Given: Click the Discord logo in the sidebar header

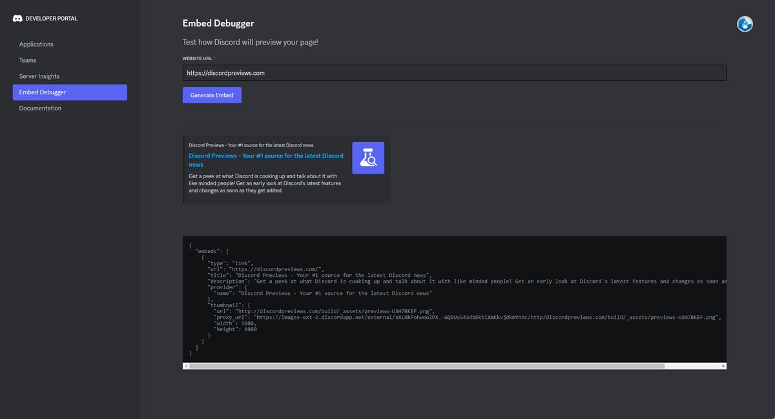Looking at the screenshot, I should 17,19.
